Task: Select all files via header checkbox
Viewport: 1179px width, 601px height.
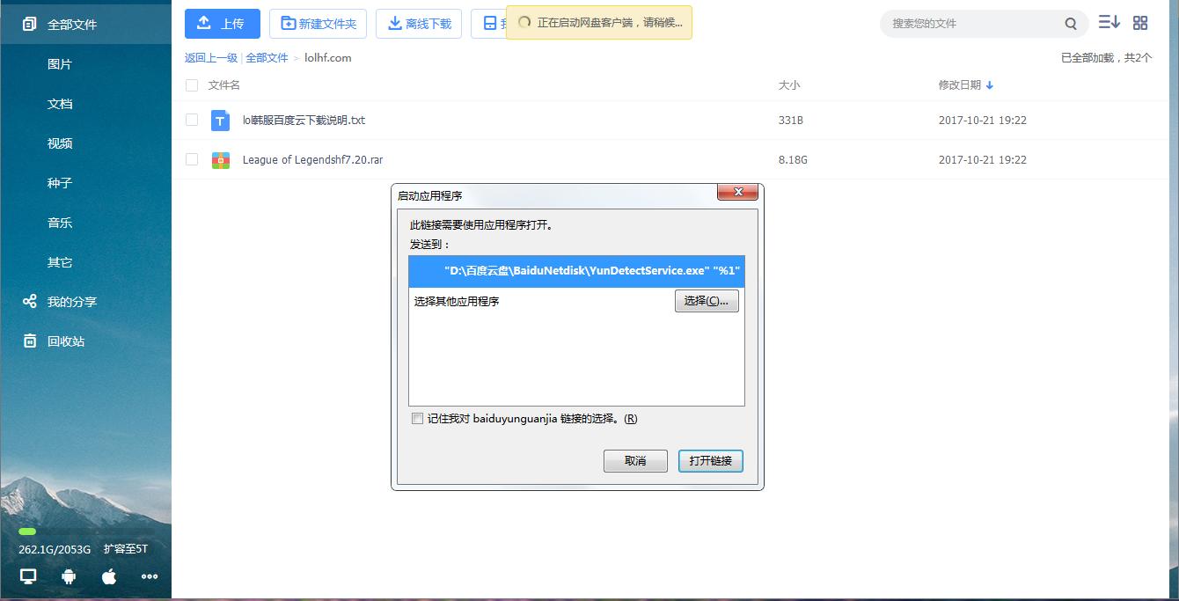Action: pos(191,85)
